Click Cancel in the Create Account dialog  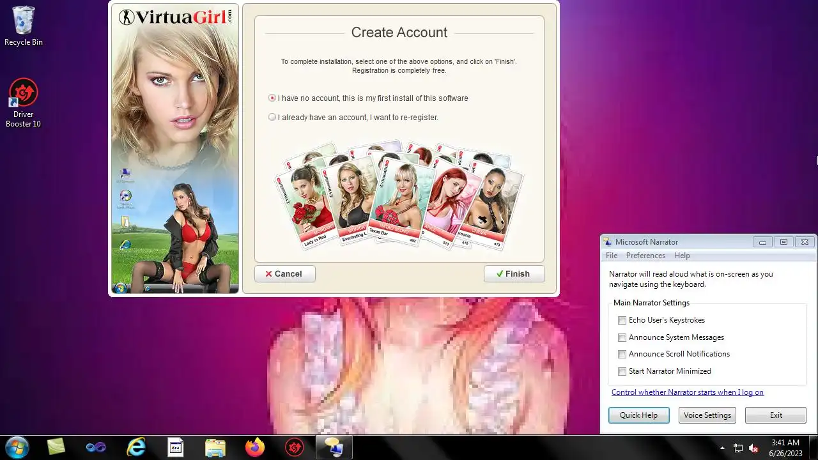pyautogui.click(x=285, y=273)
